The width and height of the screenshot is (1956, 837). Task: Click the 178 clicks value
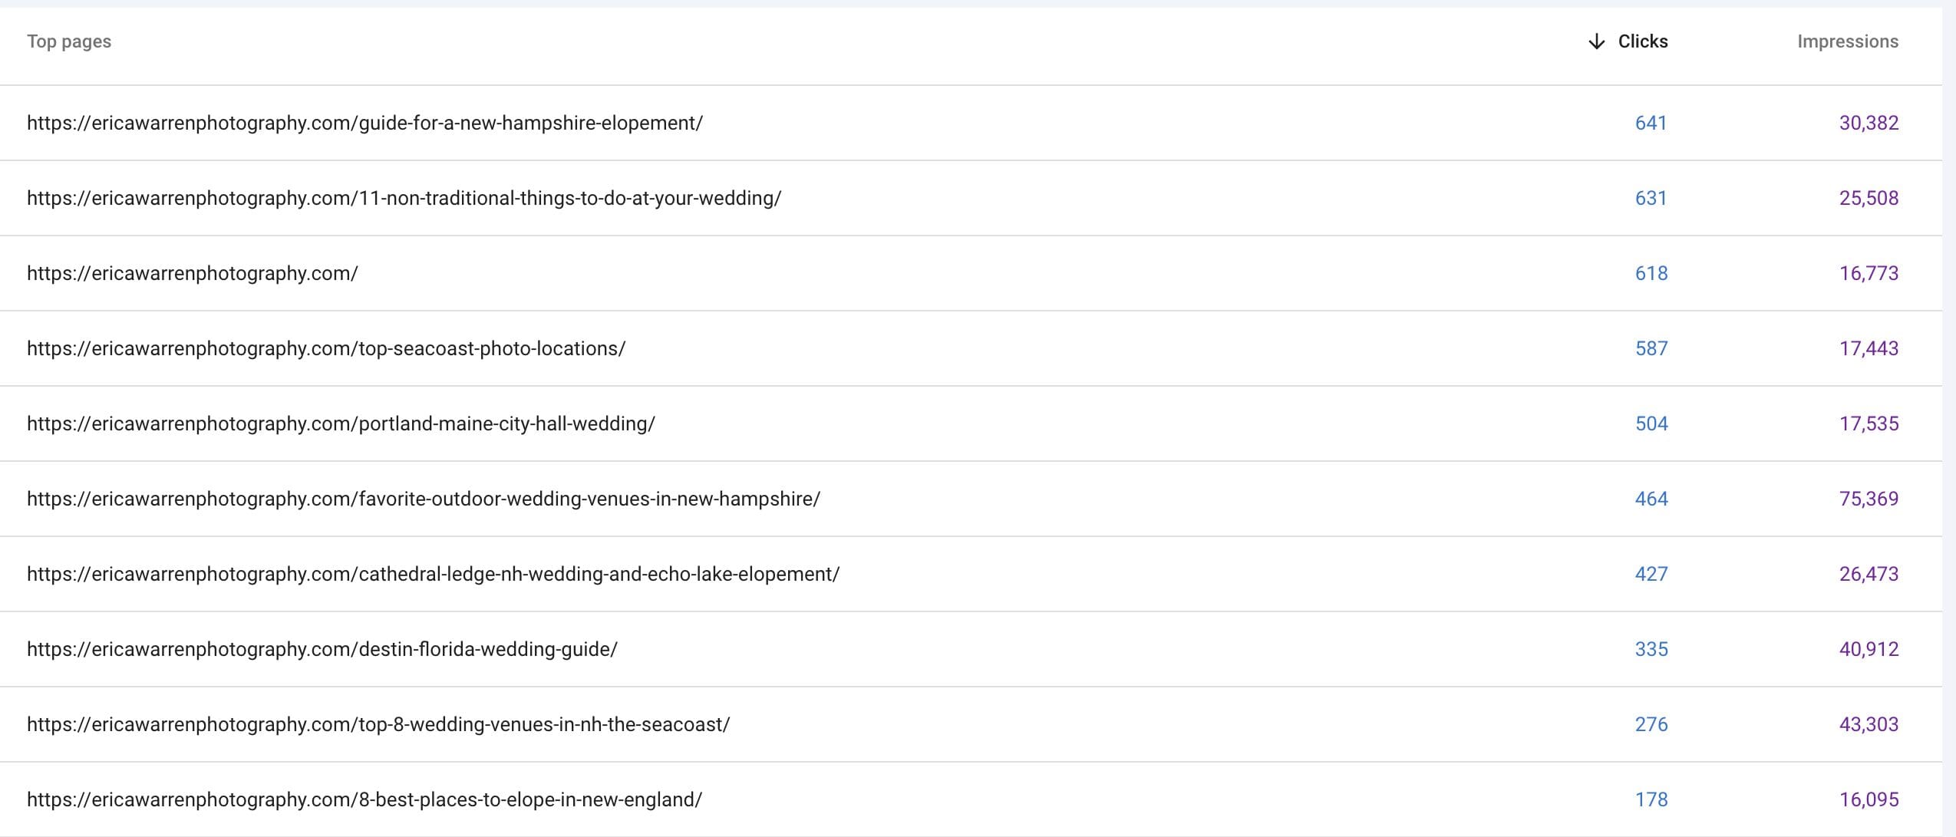point(1651,799)
